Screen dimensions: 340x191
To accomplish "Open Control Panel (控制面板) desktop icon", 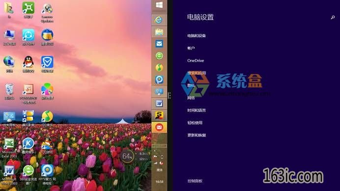I will click(9, 119).
